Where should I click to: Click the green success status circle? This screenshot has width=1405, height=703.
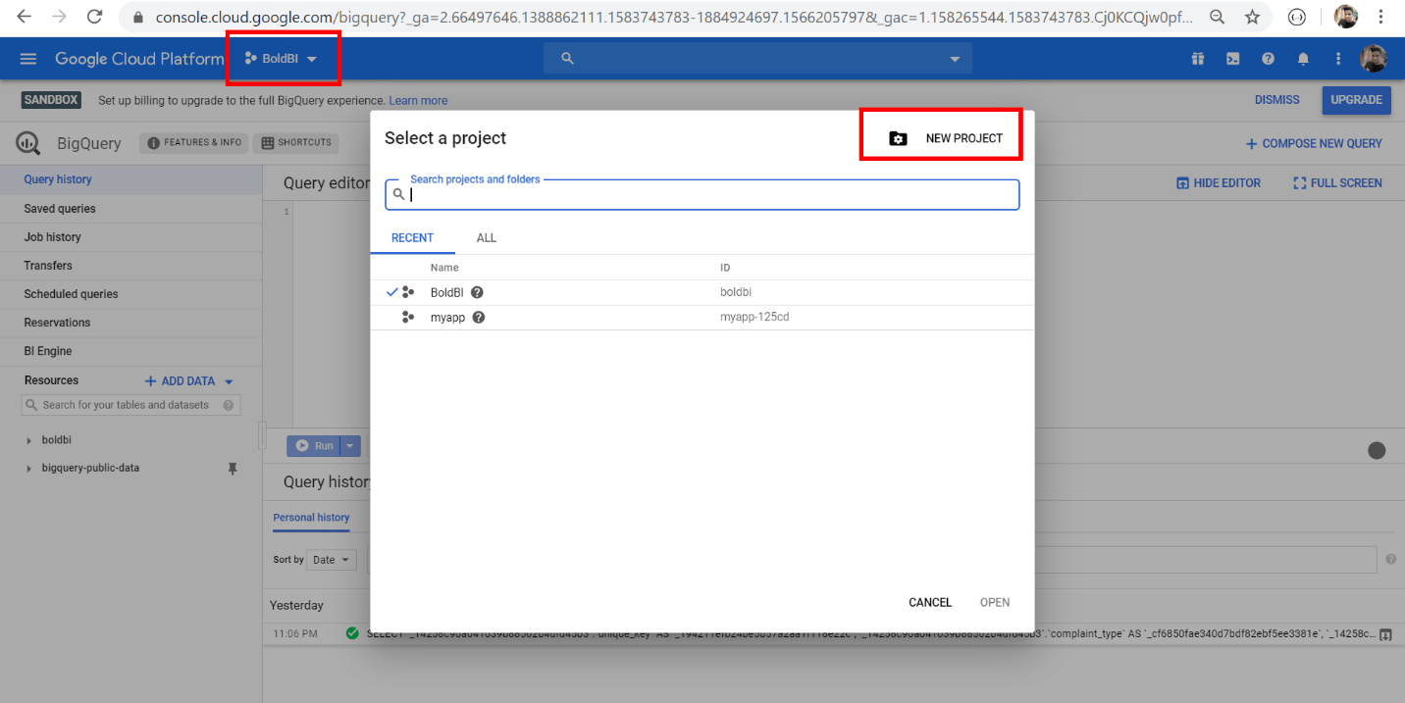pyautogui.click(x=352, y=634)
